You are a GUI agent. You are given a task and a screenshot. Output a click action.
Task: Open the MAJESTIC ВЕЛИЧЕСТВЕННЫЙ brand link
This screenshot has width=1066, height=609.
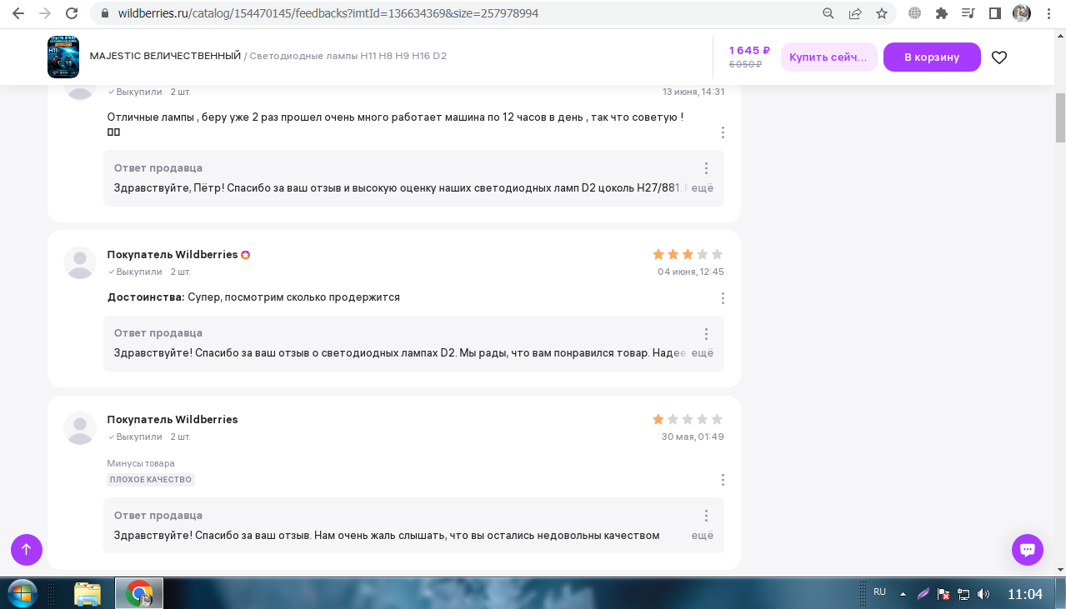click(165, 57)
